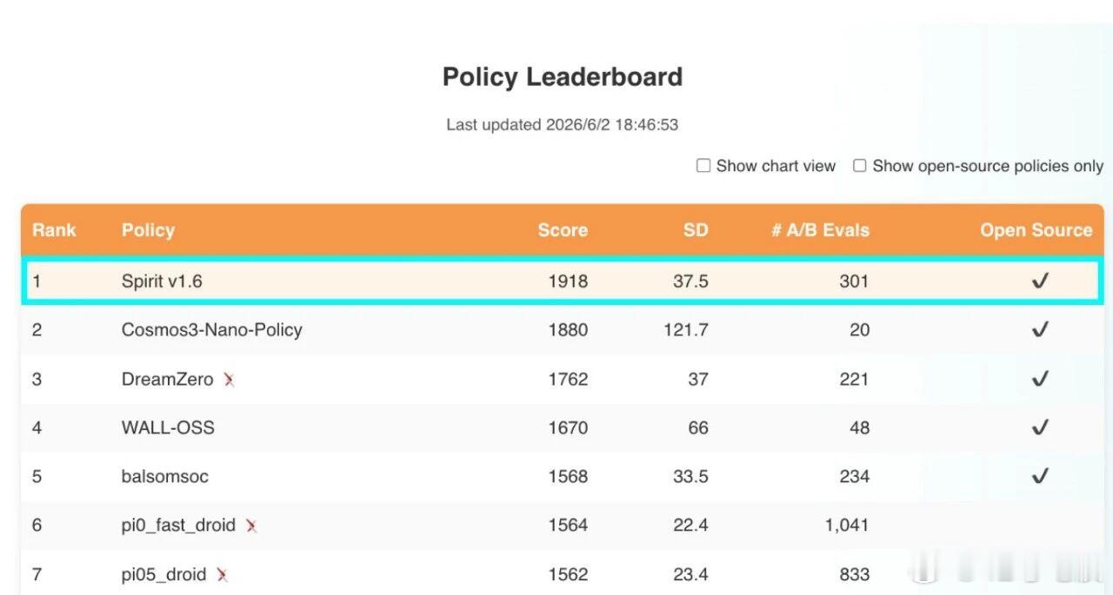The height and width of the screenshot is (595, 1113).
Task: Select the balsomsoc policy name
Action: pyautogui.click(x=165, y=477)
